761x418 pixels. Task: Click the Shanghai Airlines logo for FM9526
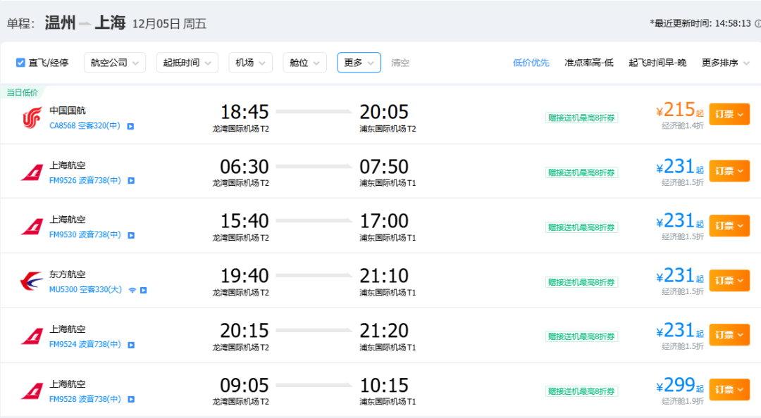tap(32, 172)
